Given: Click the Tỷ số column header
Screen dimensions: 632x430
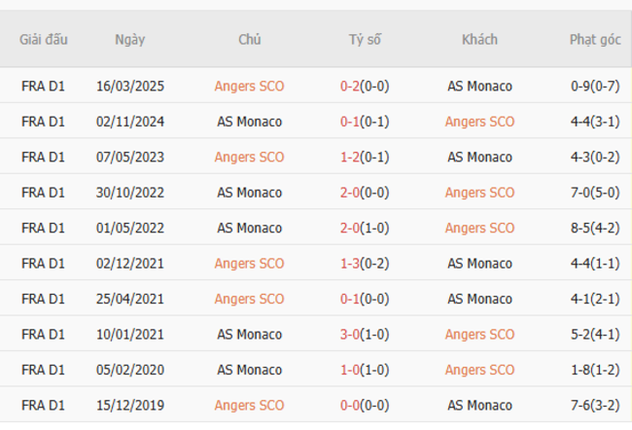Looking at the screenshot, I should 365,40.
